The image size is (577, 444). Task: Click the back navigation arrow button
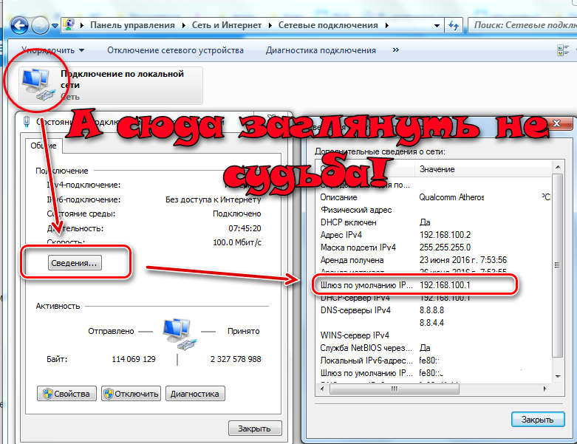(x=19, y=24)
